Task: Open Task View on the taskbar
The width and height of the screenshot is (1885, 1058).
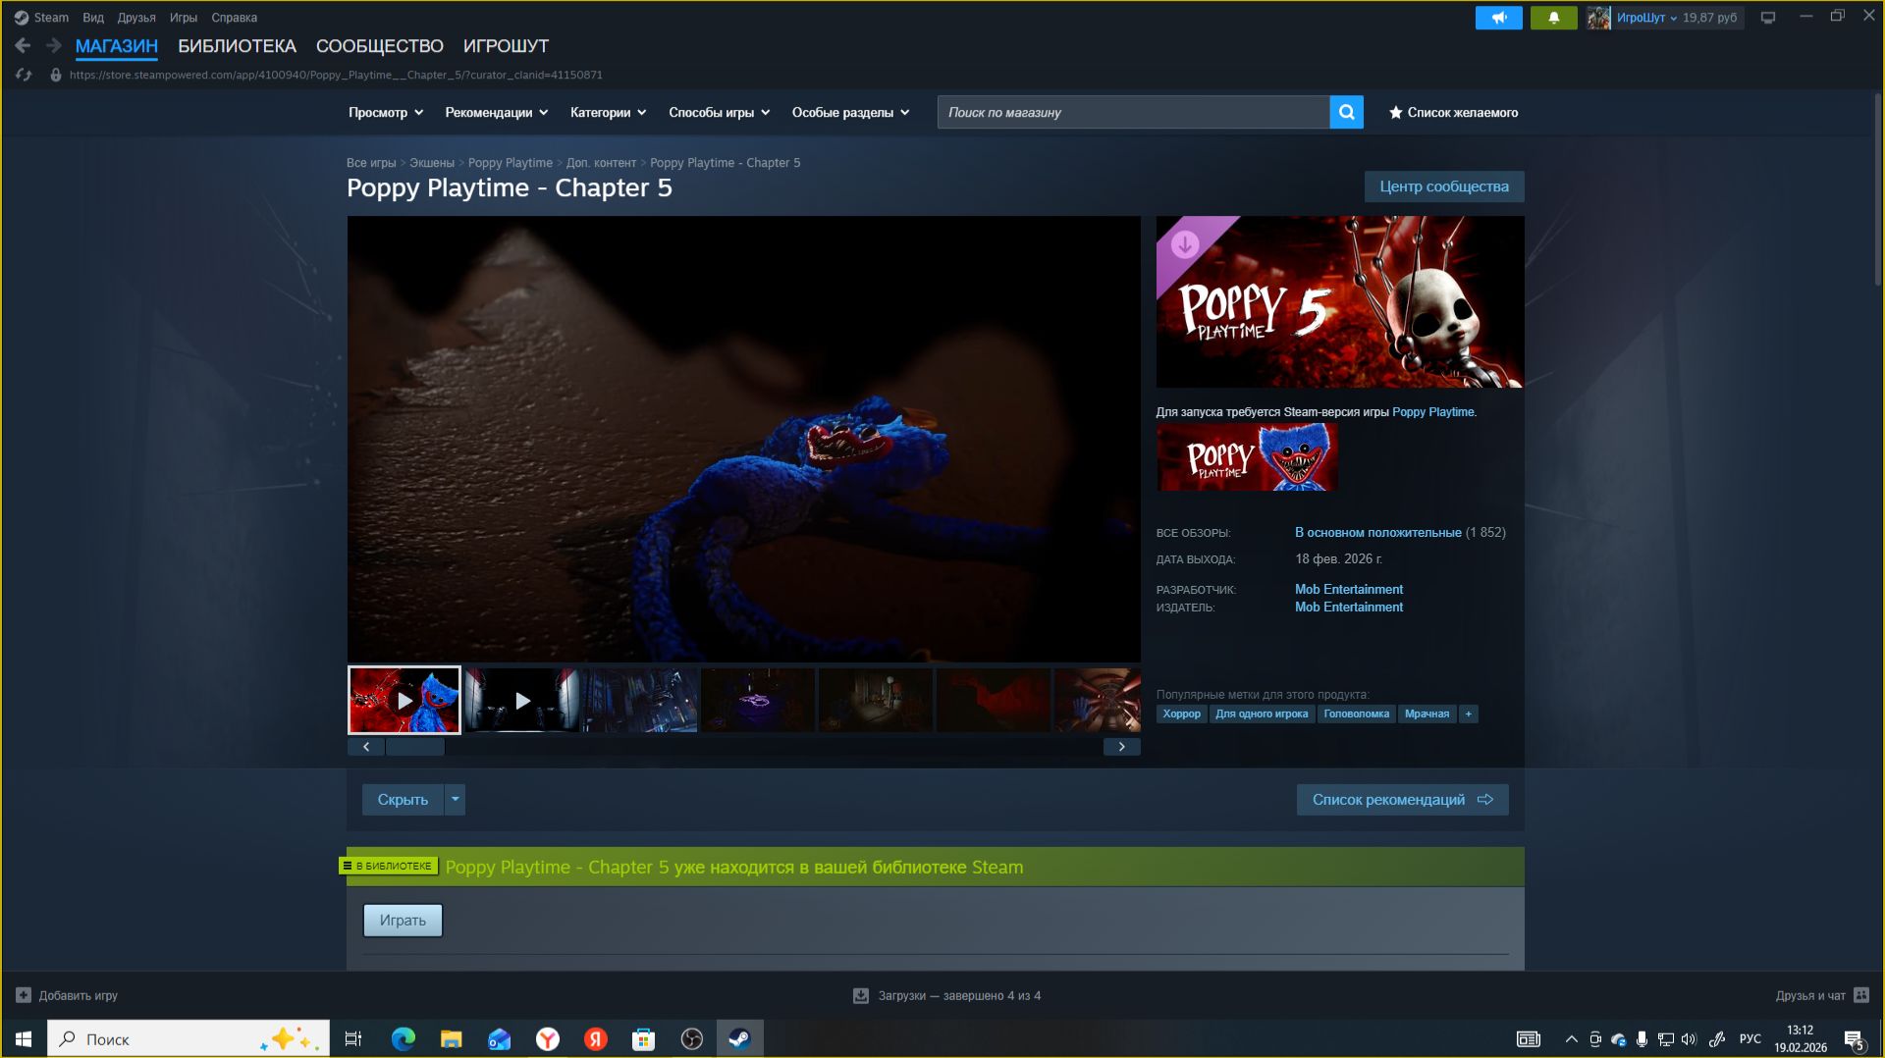Action: (353, 1038)
